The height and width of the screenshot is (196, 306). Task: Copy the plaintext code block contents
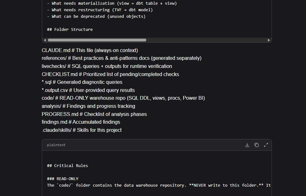click(256, 145)
